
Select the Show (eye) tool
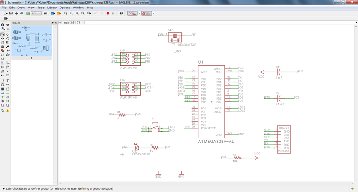(8, 25)
